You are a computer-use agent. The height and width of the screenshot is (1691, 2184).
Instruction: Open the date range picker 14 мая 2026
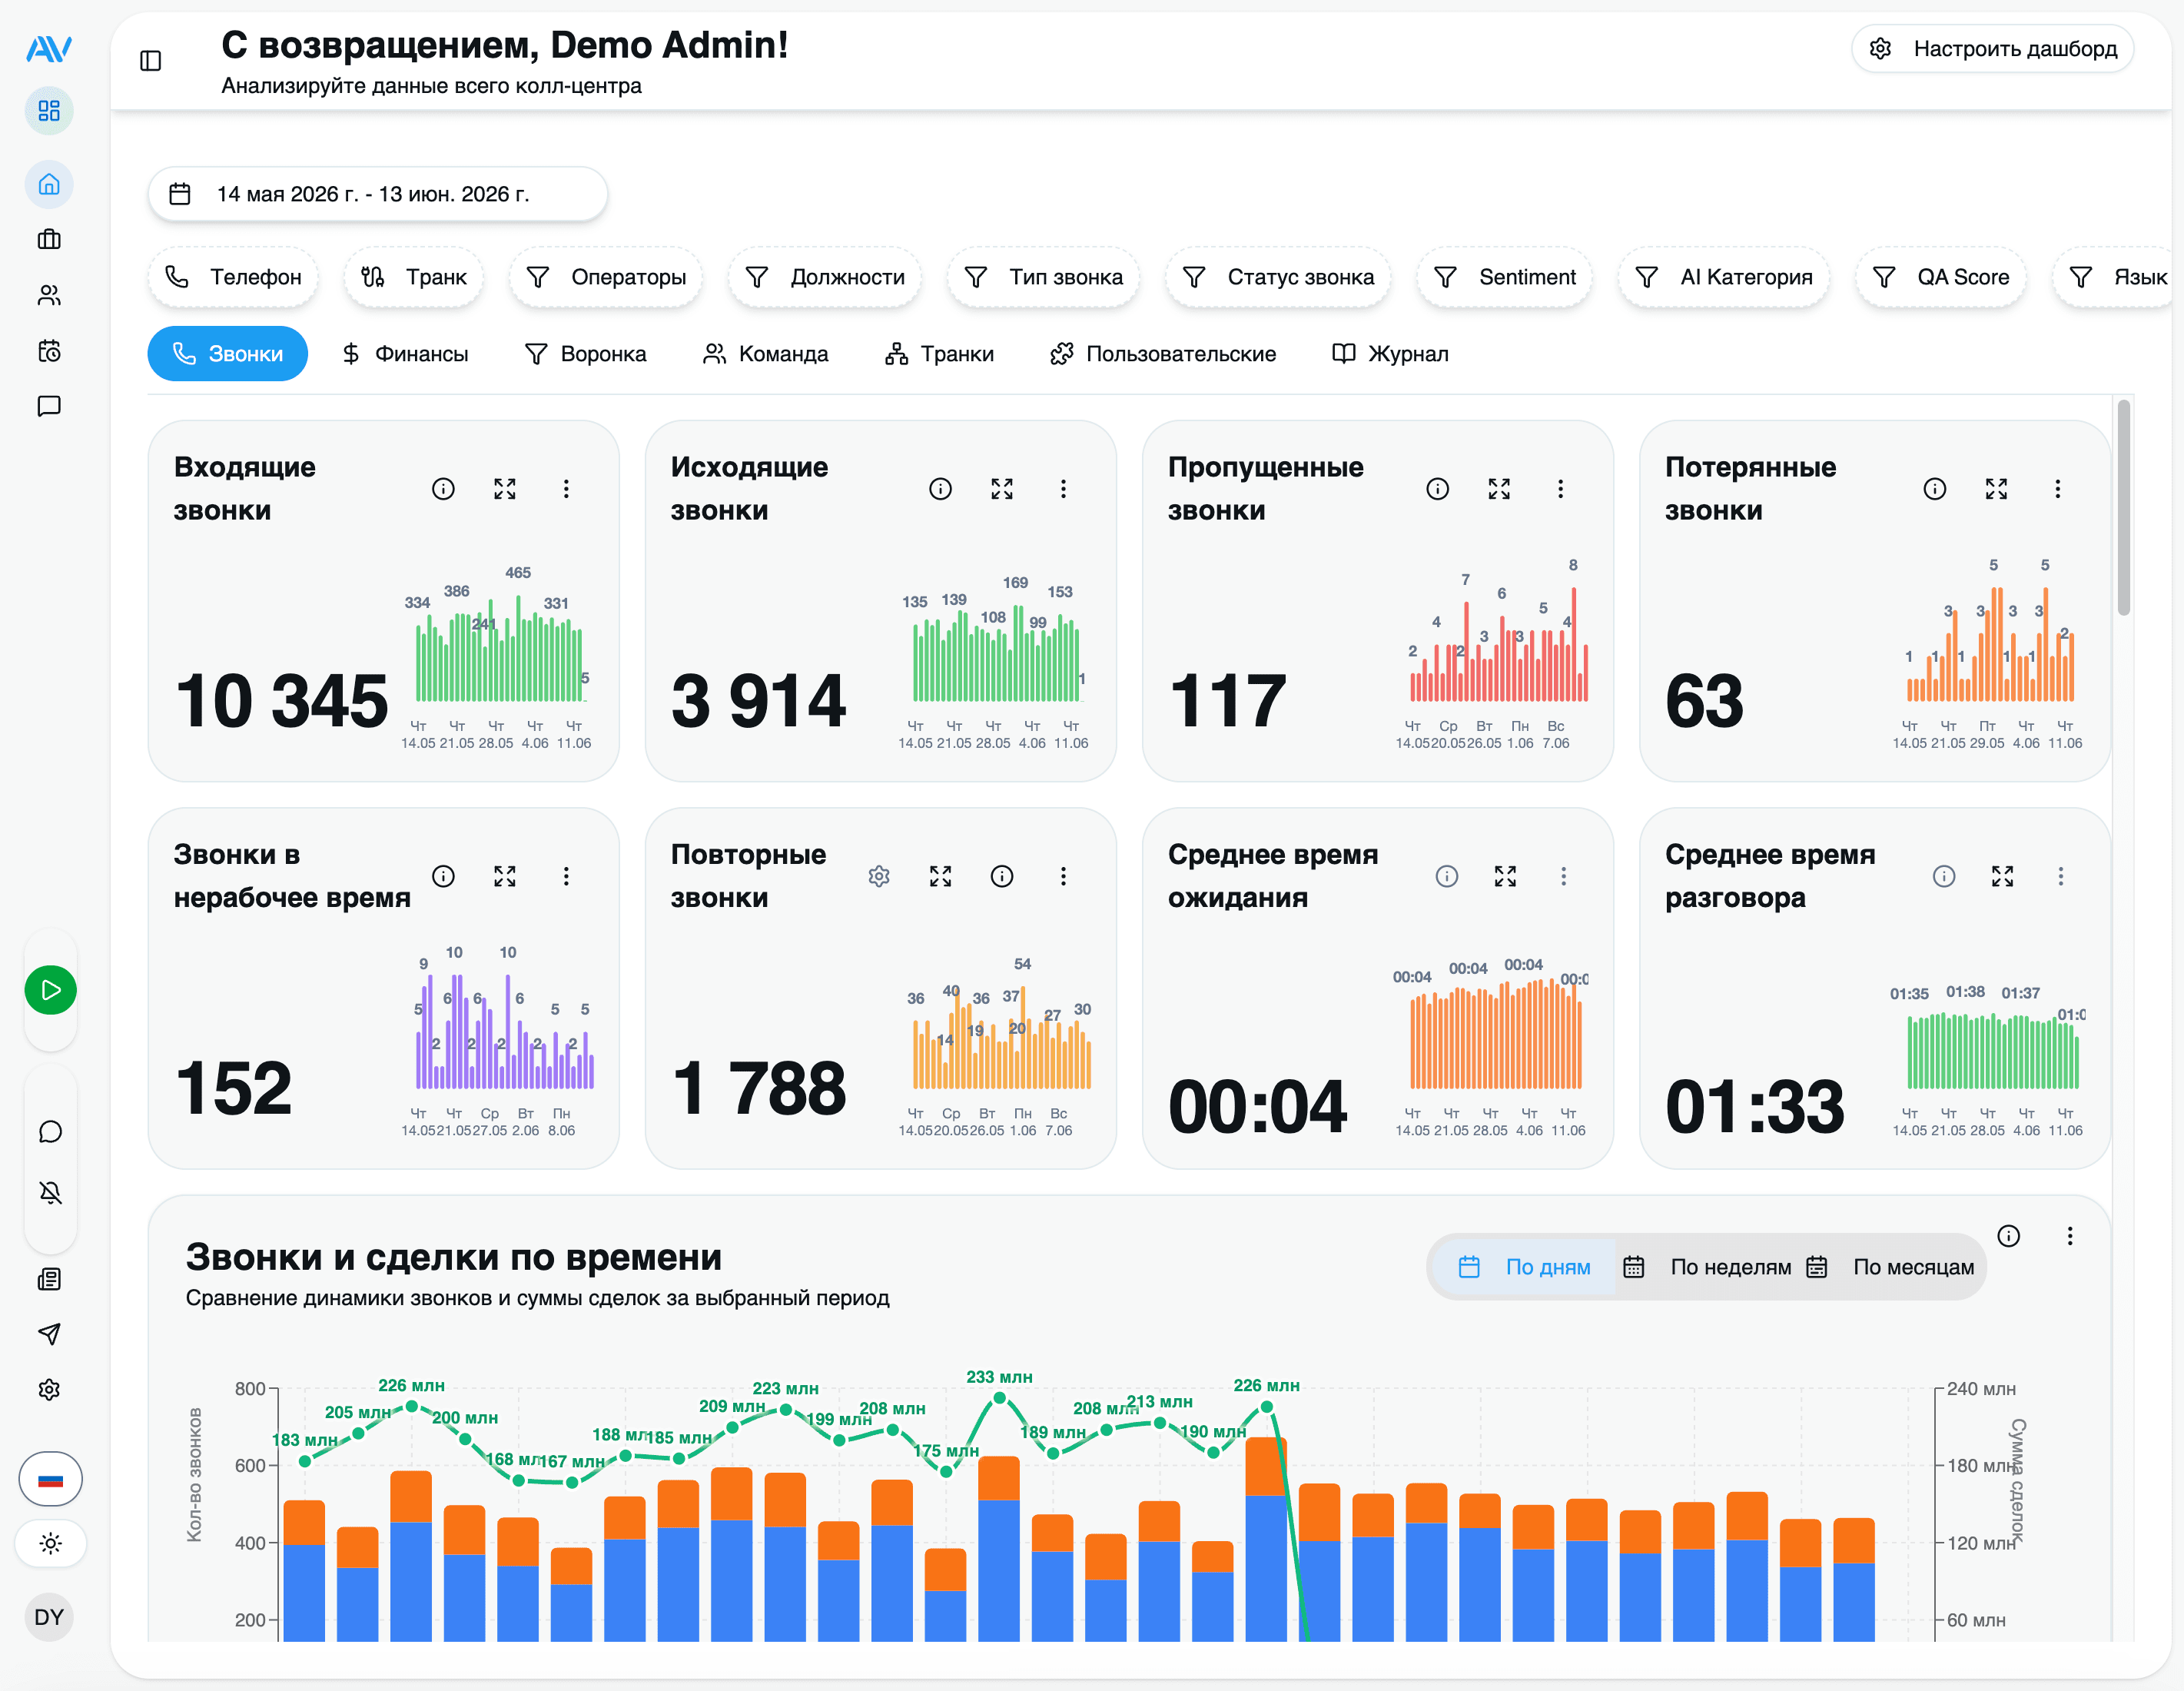pyautogui.click(x=378, y=194)
